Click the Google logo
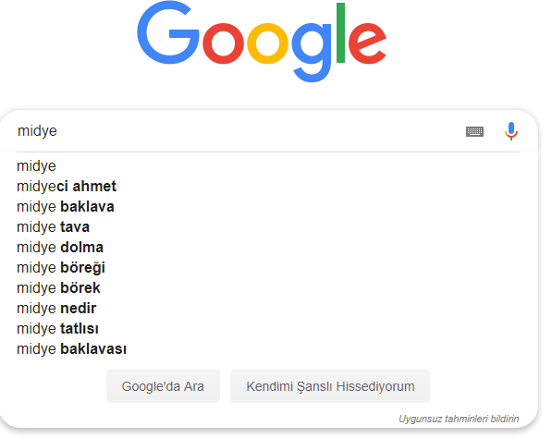This screenshot has height=438, width=552. (262, 42)
